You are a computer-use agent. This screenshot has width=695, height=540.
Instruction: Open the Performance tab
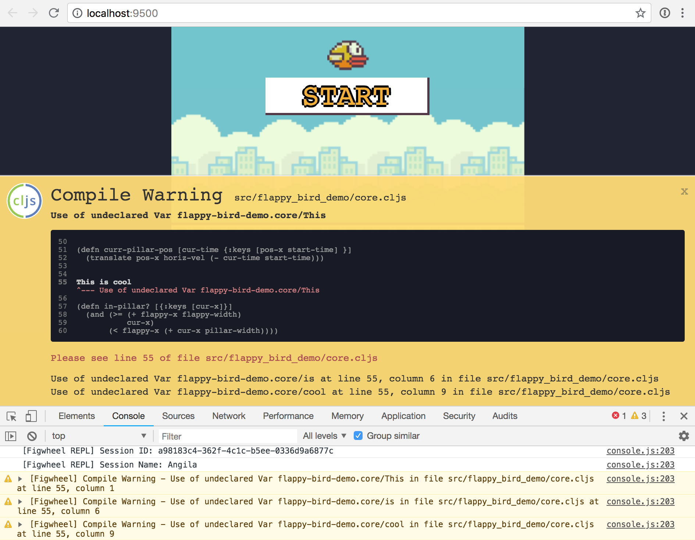click(x=288, y=416)
